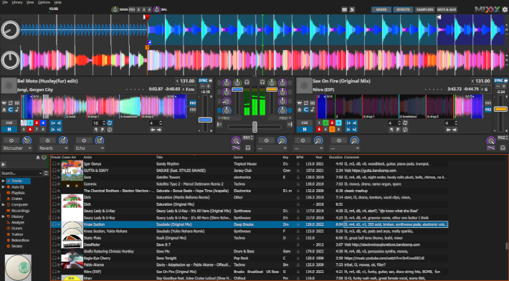
Task: Preview the Kroos Section track headphone icon
Action: point(54,224)
